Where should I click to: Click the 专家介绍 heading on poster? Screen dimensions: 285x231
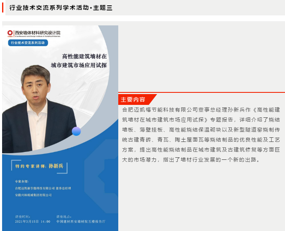click(23, 182)
